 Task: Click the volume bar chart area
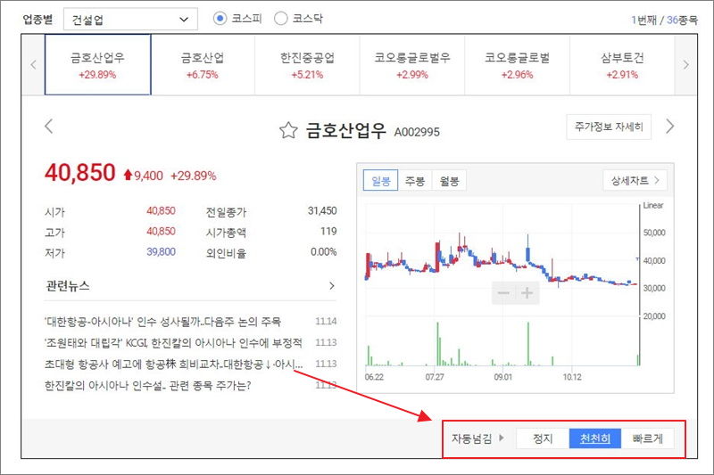point(502,342)
